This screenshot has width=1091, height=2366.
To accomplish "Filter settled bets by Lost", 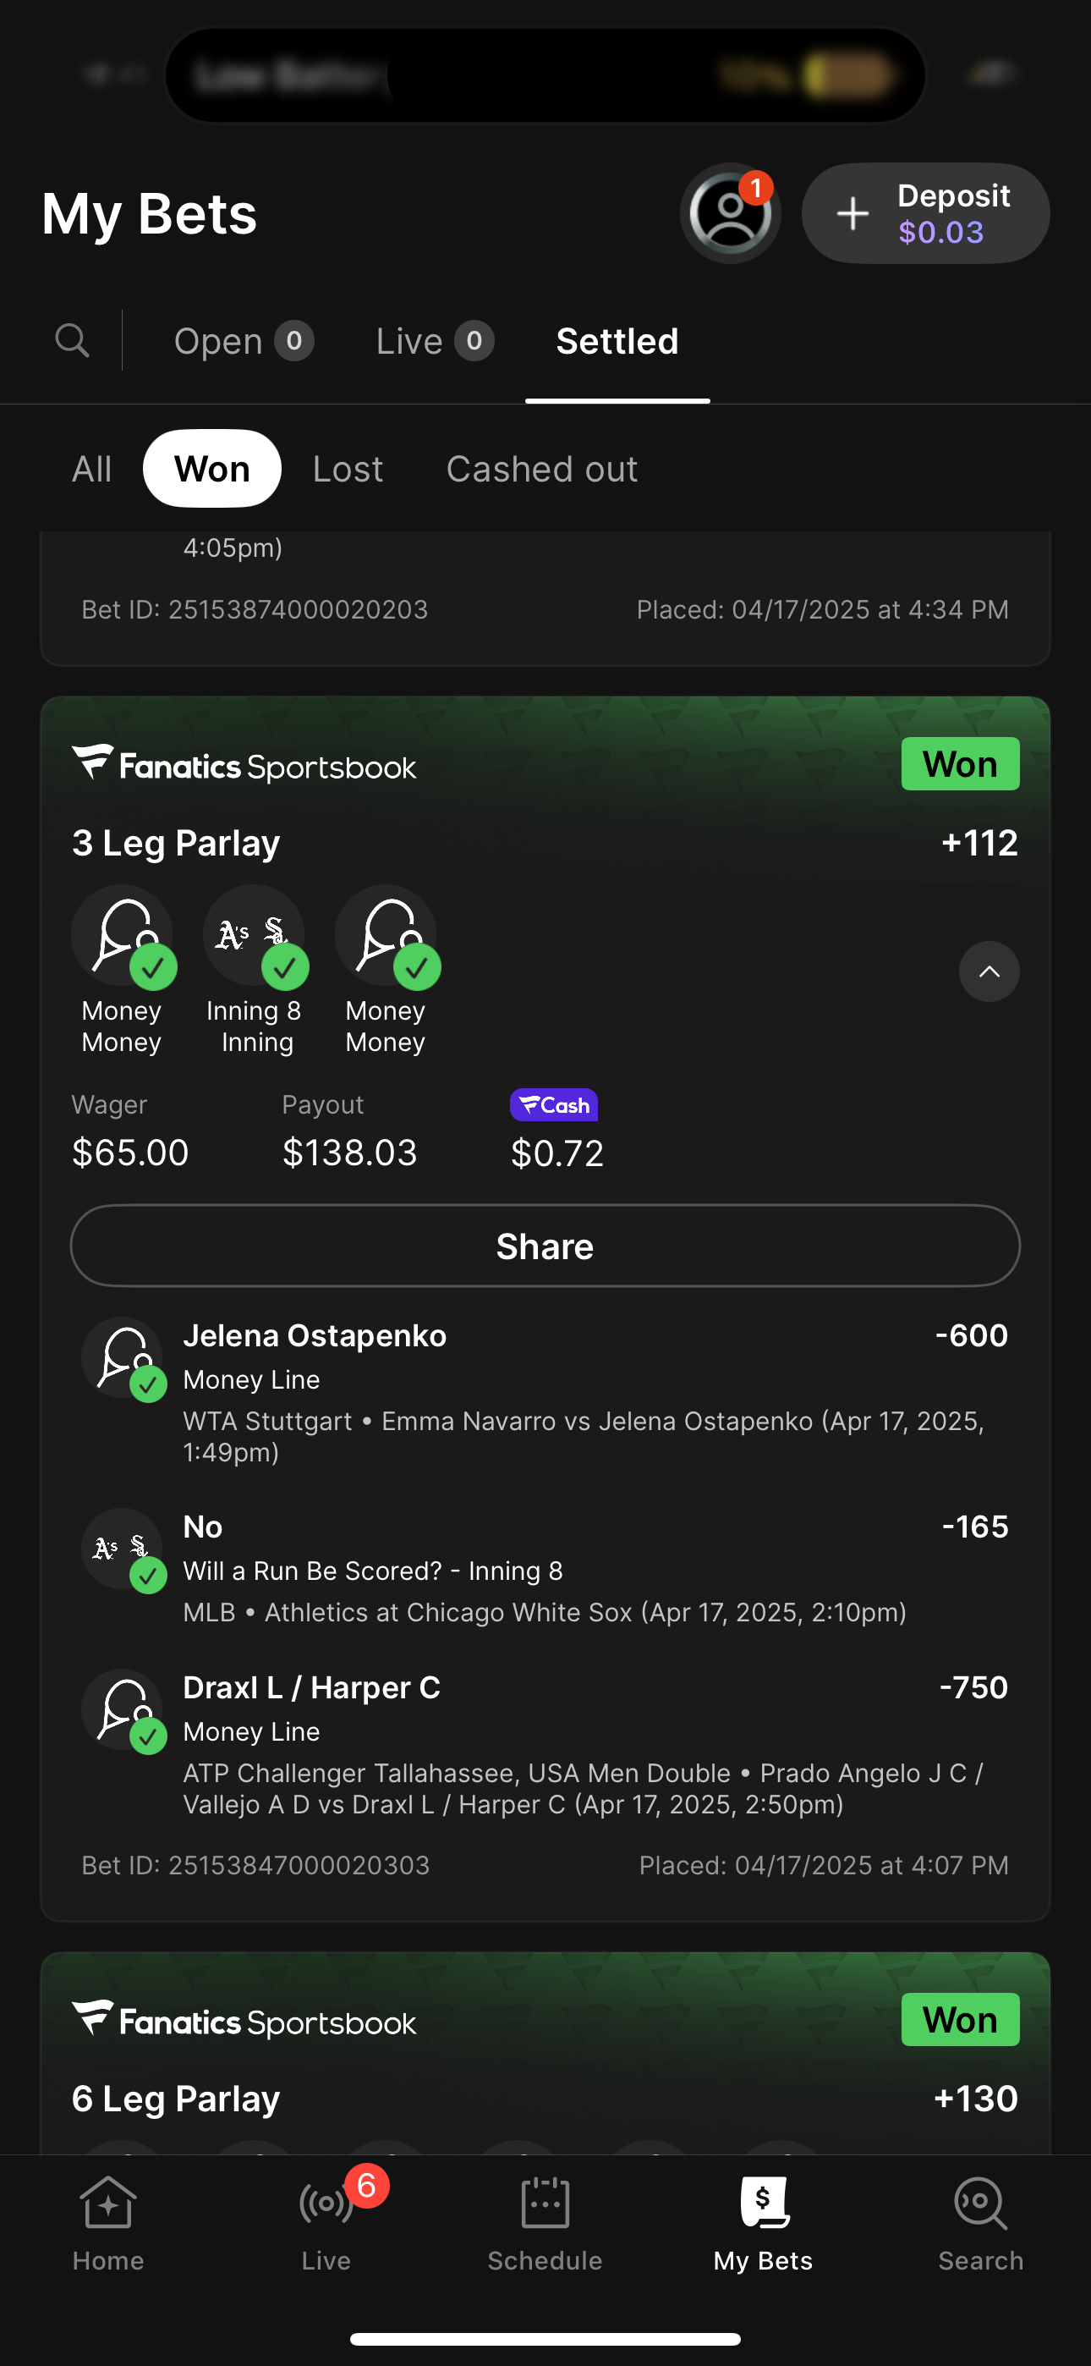I will tap(347, 470).
